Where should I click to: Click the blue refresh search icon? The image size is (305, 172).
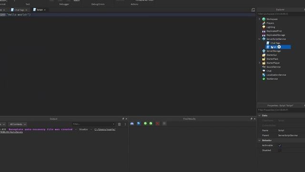coord(139,123)
